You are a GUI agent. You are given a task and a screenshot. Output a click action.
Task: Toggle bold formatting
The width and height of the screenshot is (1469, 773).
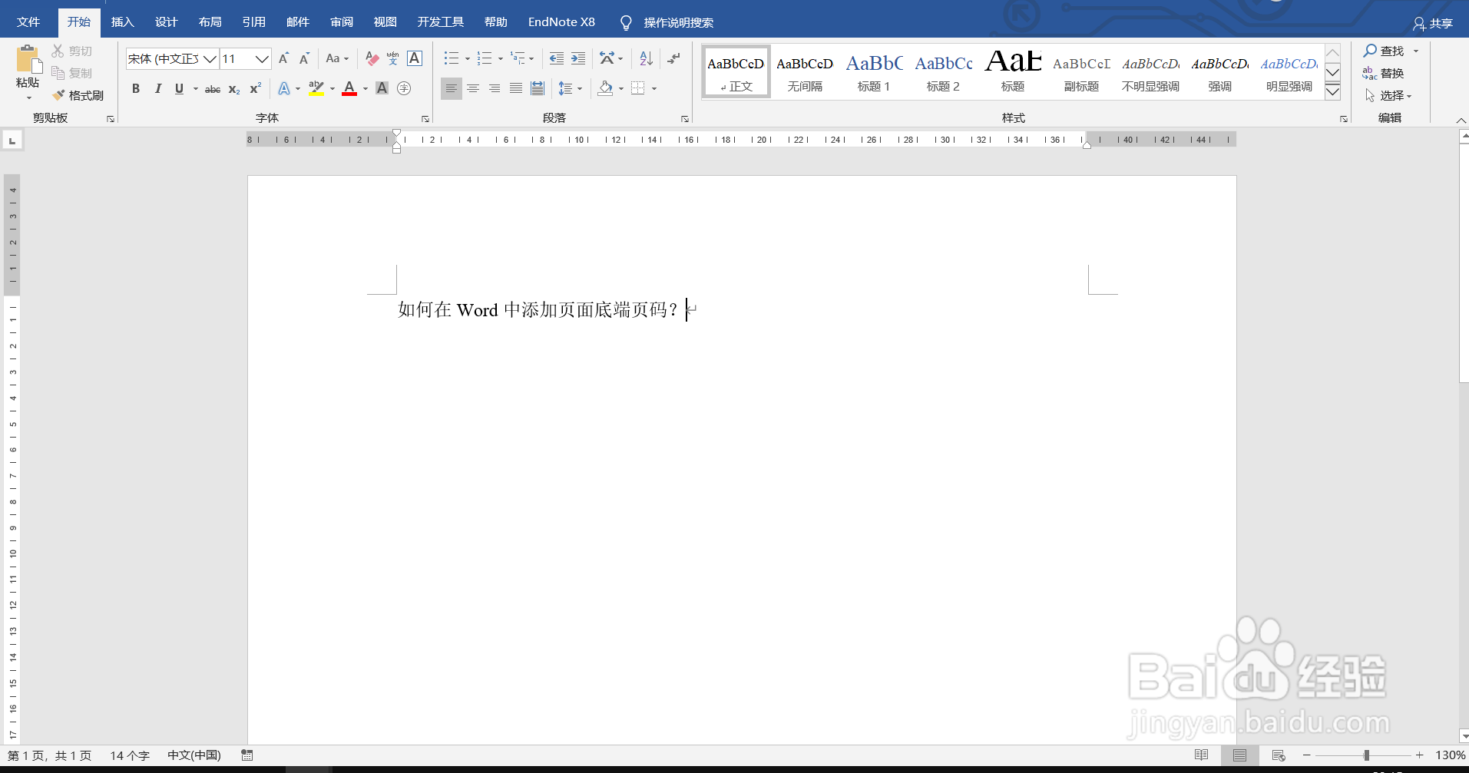136,89
